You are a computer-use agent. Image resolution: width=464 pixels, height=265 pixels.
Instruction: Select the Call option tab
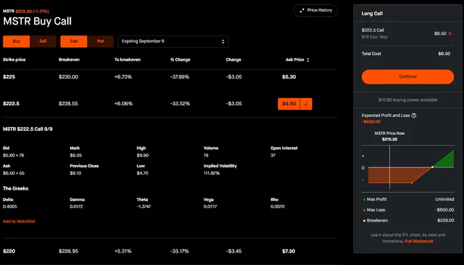pos(73,41)
